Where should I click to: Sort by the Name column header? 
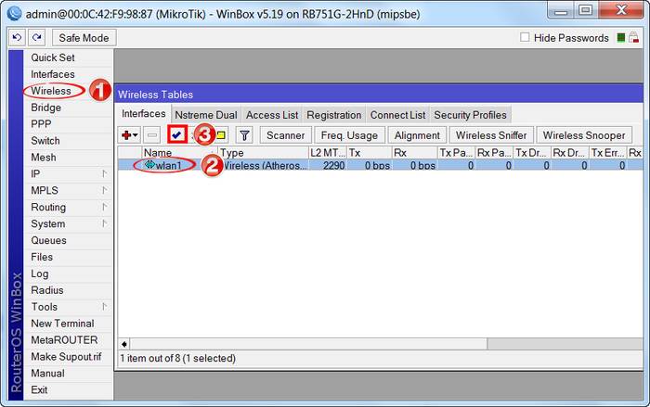pyautogui.click(x=176, y=152)
